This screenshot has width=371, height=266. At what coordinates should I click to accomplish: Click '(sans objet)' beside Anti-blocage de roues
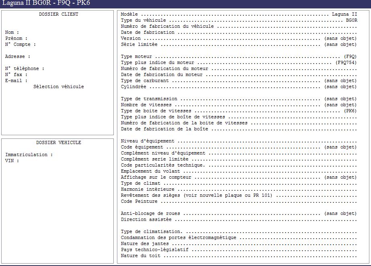coord(340,213)
